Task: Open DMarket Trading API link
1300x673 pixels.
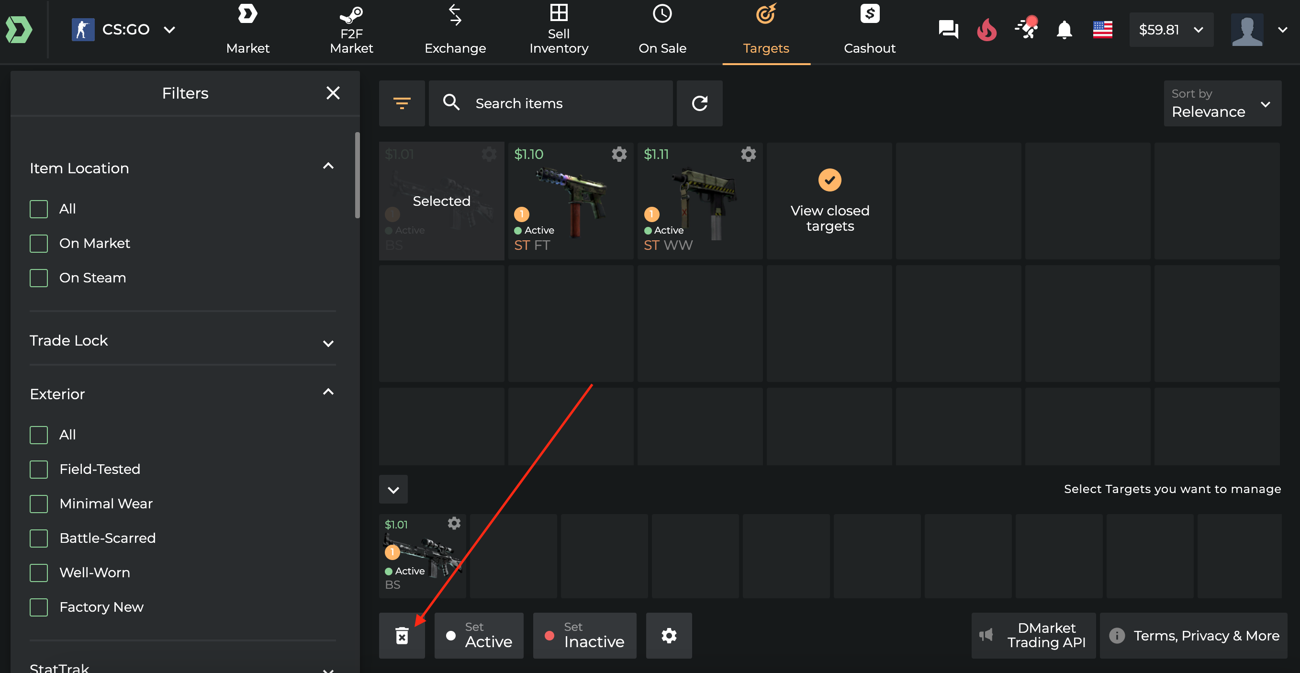Action: pyautogui.click(x=1033, y=636)
